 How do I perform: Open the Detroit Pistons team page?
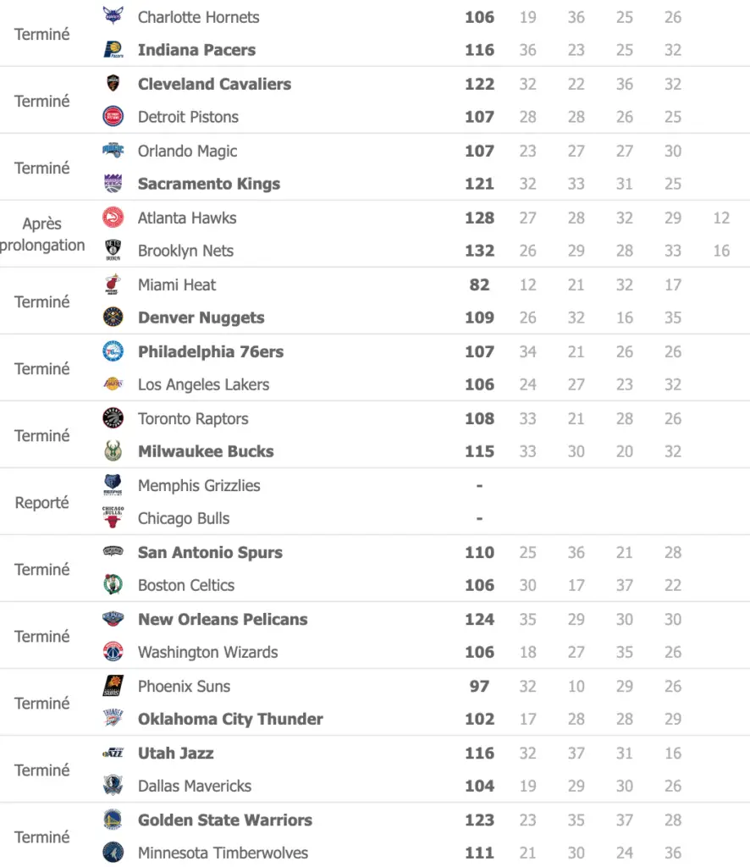point(188,117)
